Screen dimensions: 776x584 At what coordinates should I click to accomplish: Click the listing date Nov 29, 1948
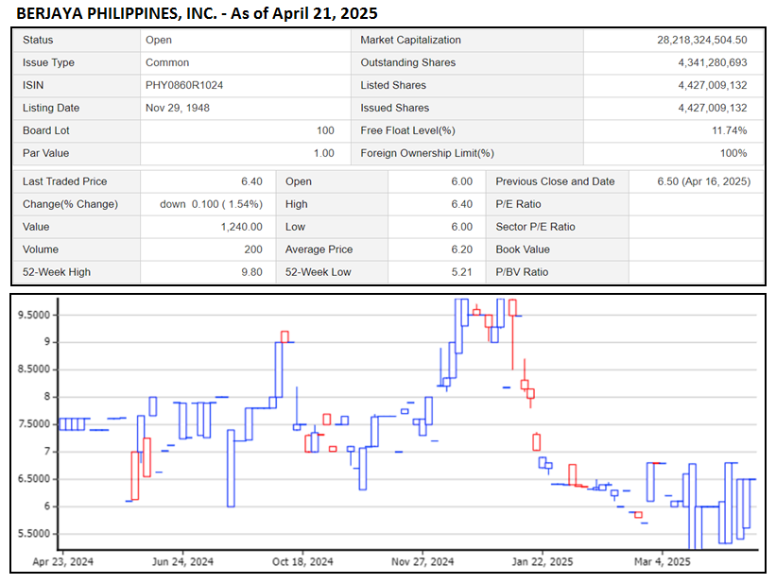pos(177,108)
